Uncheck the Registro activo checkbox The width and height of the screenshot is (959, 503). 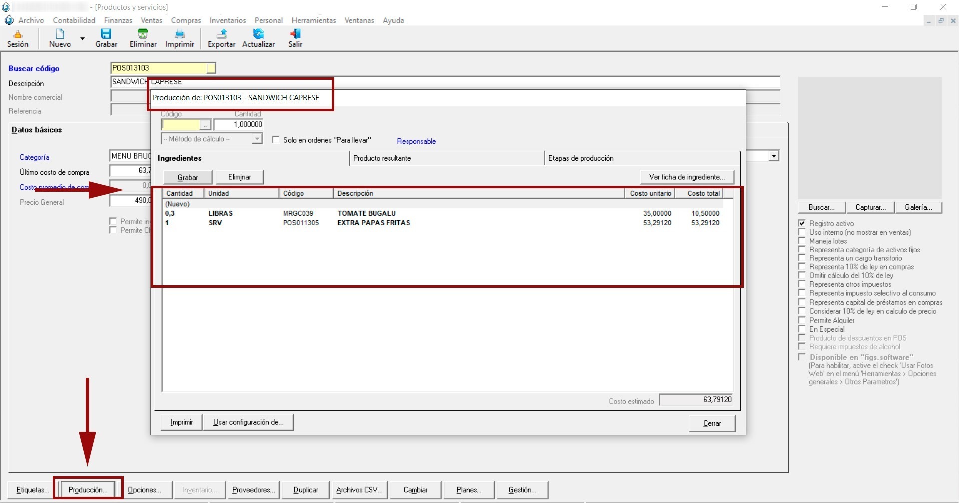click(802, 223)
